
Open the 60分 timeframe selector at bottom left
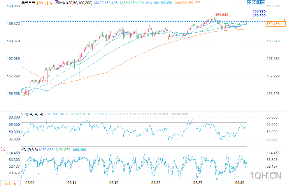coord(10,183)
